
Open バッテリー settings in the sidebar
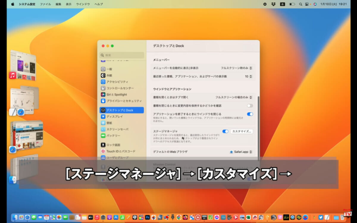tap(121, 136)
